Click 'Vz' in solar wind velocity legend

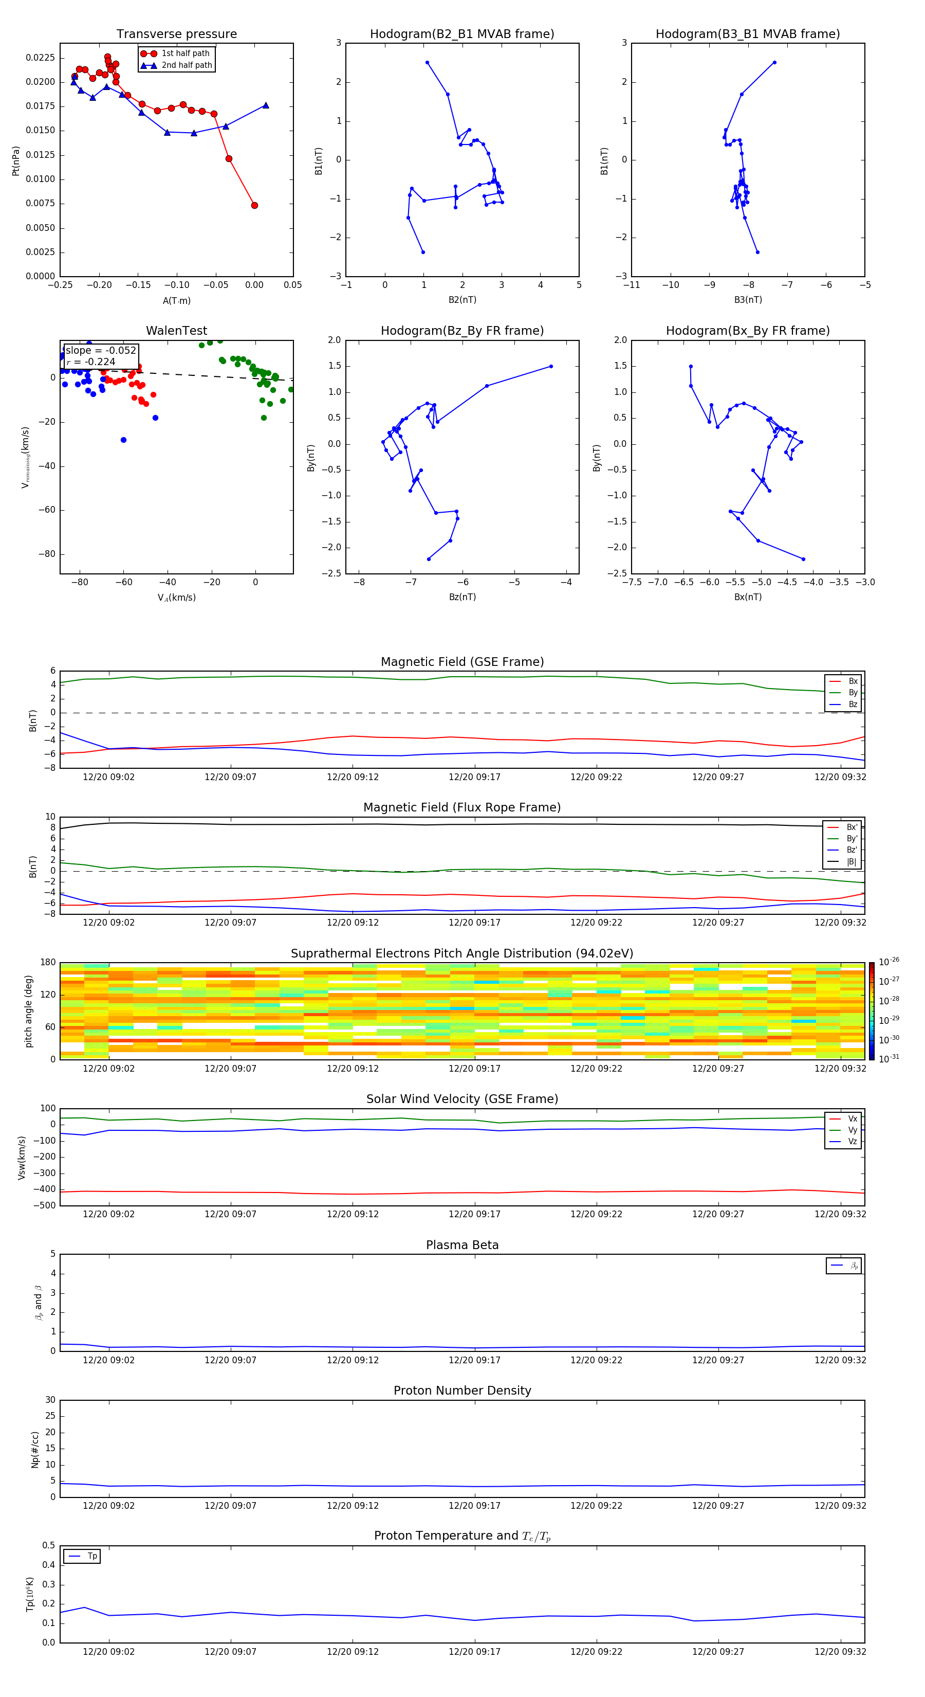[853, 1142]
